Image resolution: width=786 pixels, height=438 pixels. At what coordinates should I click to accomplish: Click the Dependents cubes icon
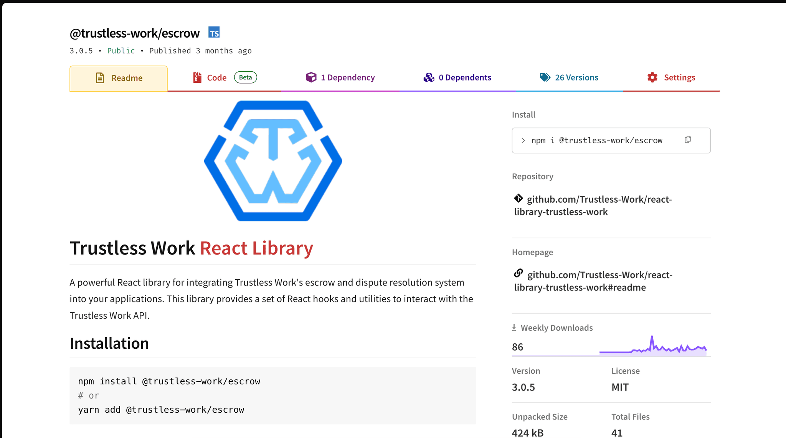tap(429, 77)
